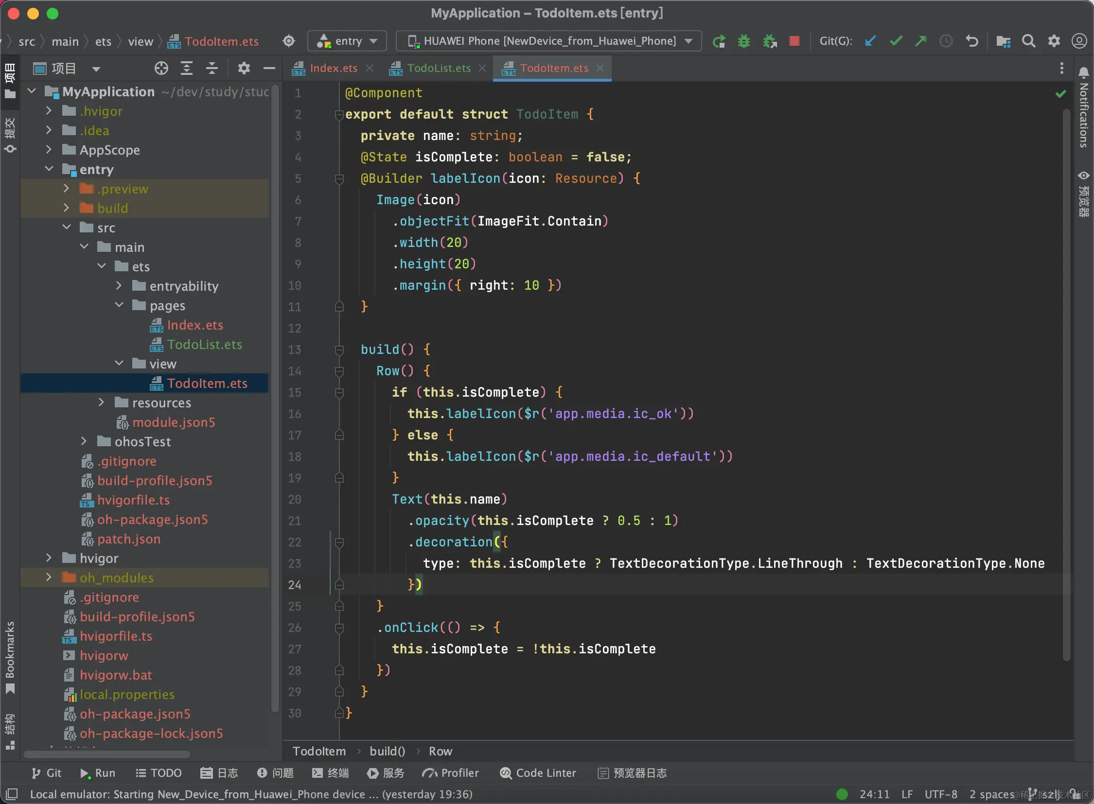This screenshot has width=1094, height=804.
Task: Open Search Everywhere magnifier icon
Action: click(x=1028, y=41)
